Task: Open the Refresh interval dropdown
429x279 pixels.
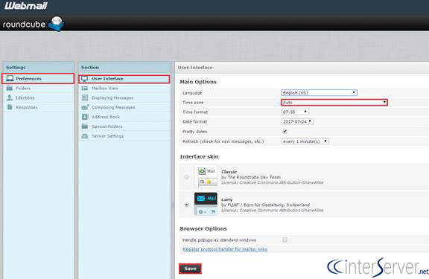Action: click(x=305, y=141)
